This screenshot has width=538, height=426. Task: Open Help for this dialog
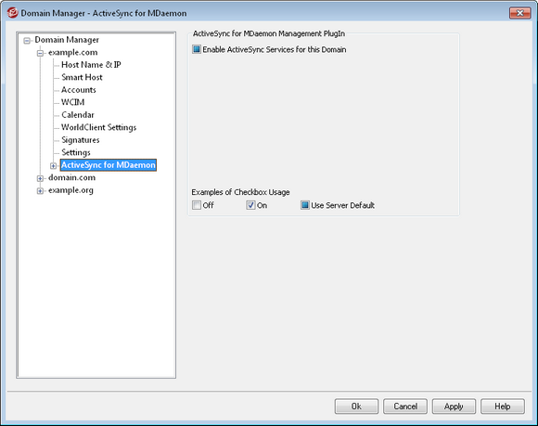tap(503, 407)
